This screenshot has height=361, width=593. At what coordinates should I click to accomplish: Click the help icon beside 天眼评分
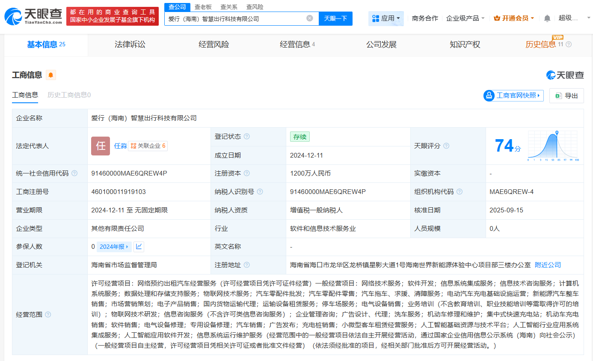click(447, 146)
